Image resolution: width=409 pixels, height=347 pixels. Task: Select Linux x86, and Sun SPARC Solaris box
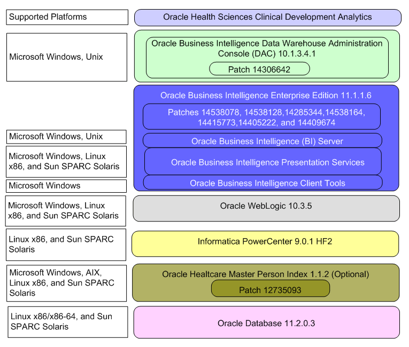[x=66, y=245]
